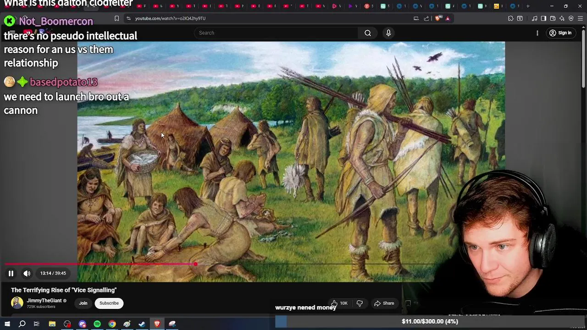The image size is (587, 330).
Task: Click video title Terrifying Rise of Vice Signalling
Action: pos(64,290)
